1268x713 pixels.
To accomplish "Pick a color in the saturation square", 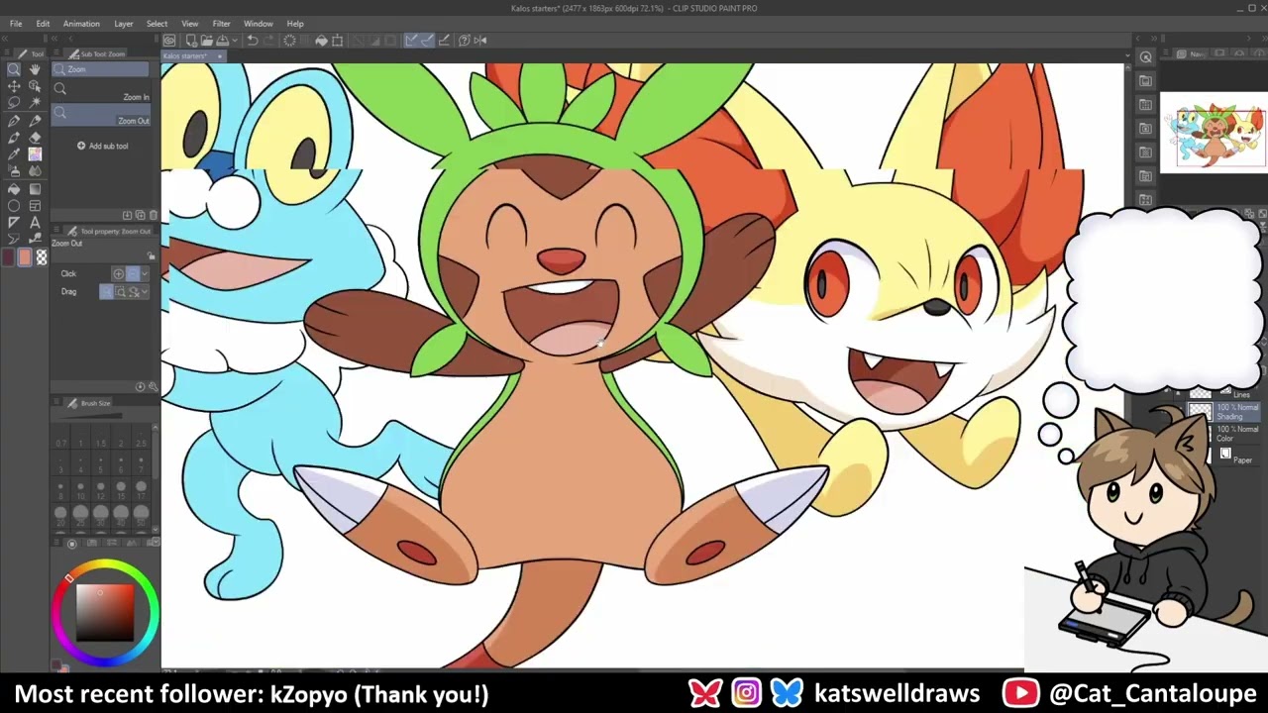I will pyautogui.click(x=105, y=612).
